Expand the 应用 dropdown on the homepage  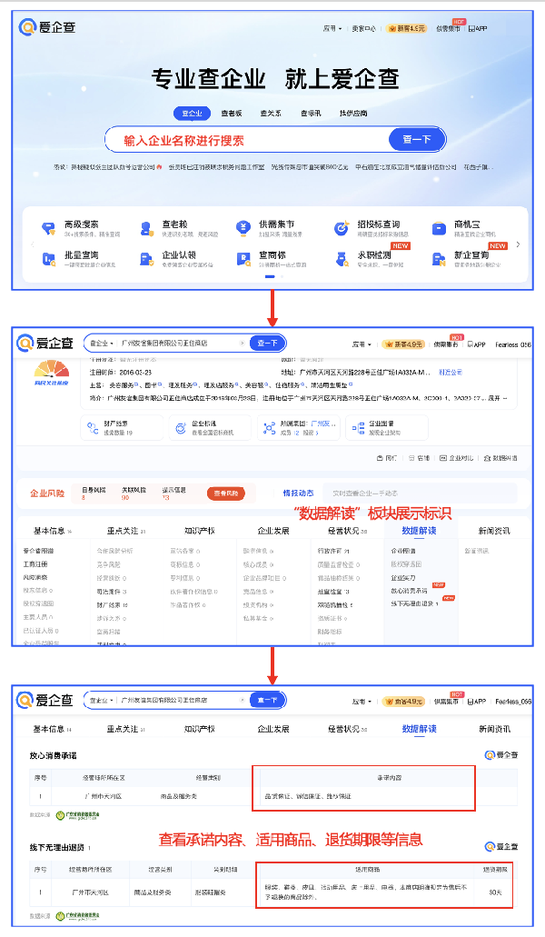[x=332, y=28]
